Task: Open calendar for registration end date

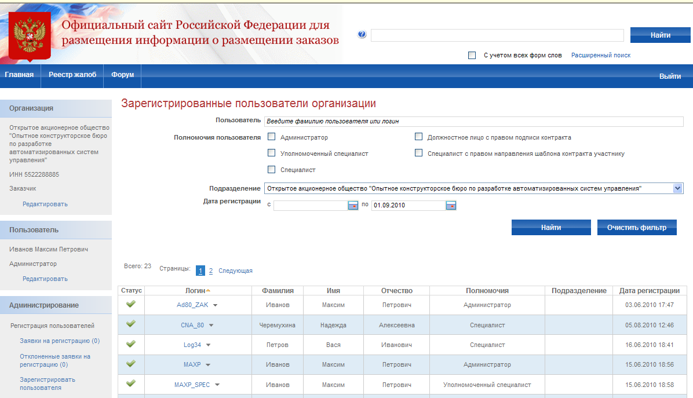Action: pyautogui.click(x=451, y=206)
